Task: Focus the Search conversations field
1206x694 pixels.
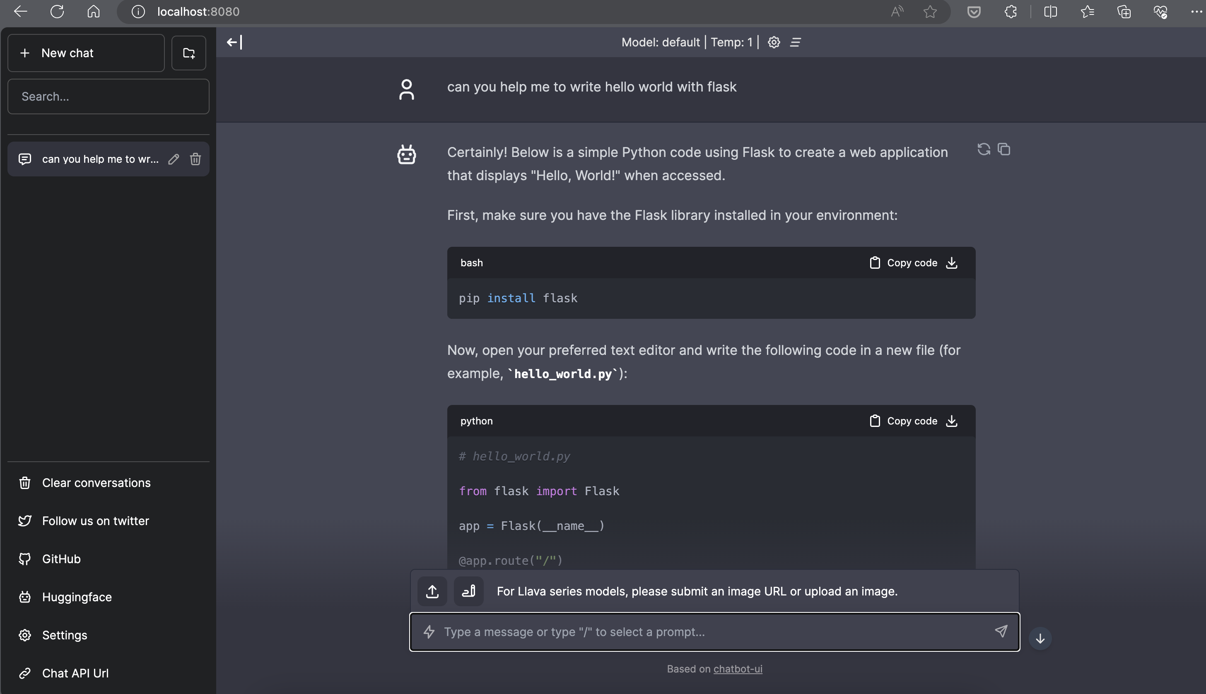Action: (108, 97)
